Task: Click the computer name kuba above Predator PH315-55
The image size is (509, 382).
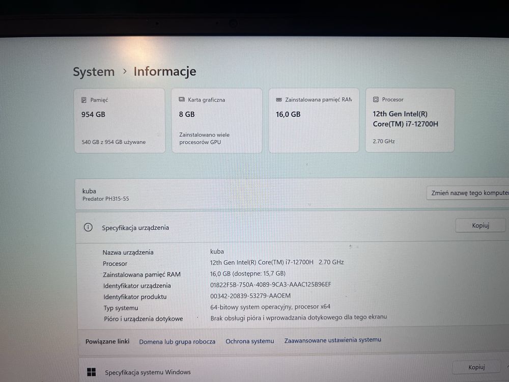Action: pyautogui.click(x=89, y=191)
